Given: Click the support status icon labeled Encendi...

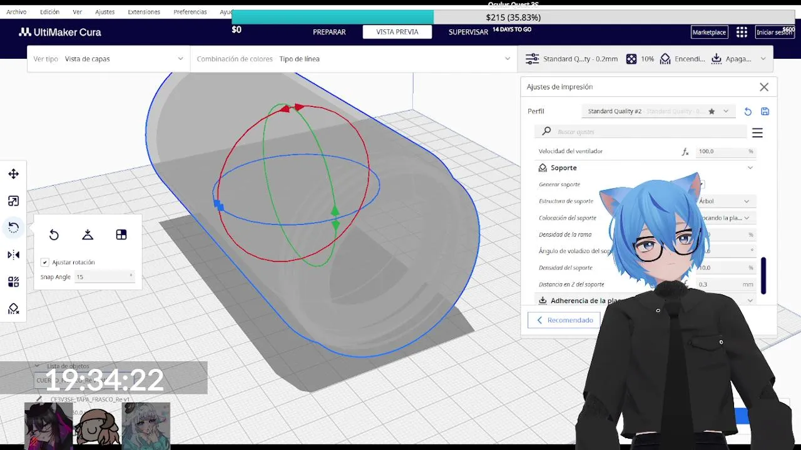Looking at the screenshot, I should coord(665,59).
